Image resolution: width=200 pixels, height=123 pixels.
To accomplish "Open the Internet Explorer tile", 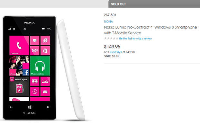I will click(45, 40).
